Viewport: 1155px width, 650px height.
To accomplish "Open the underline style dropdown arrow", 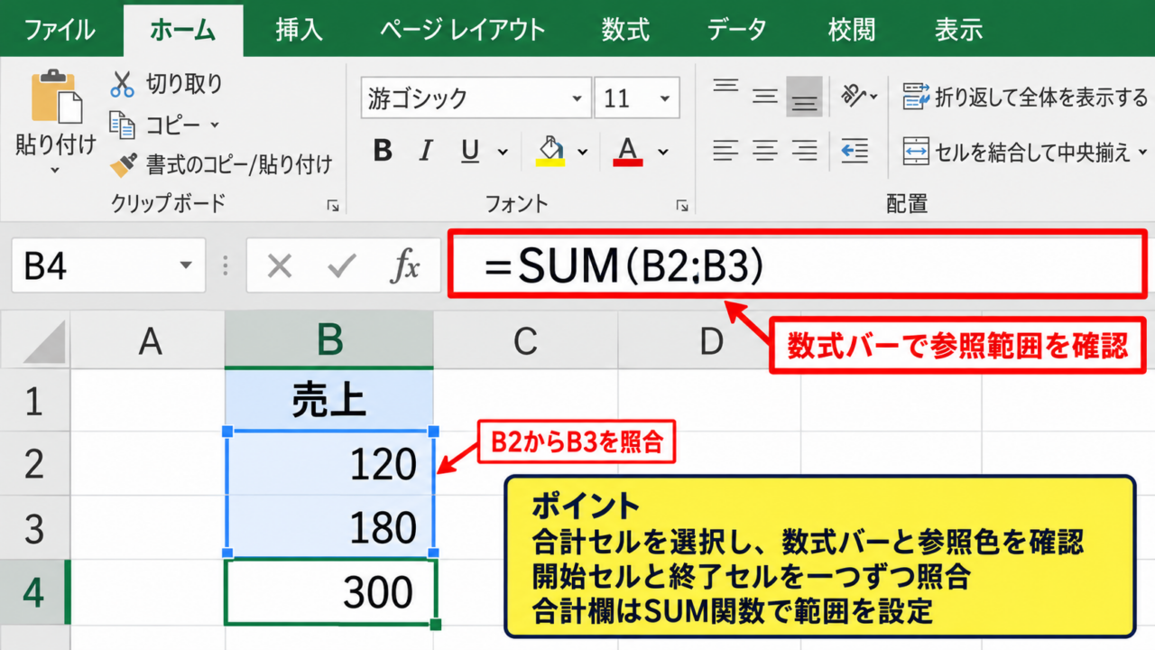I will pyautogui.click(x=503, y=152).
